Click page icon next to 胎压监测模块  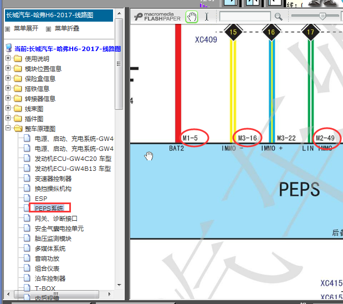click(x=27, y=237)
